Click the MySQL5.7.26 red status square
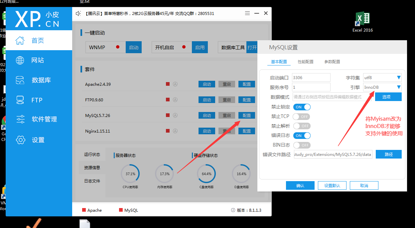Image resolution: width=415 pixels, height=228 pixels. coord(168,115)
